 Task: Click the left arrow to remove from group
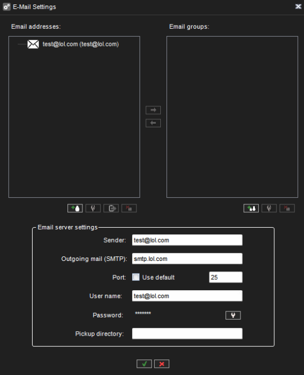pos(153,123)
